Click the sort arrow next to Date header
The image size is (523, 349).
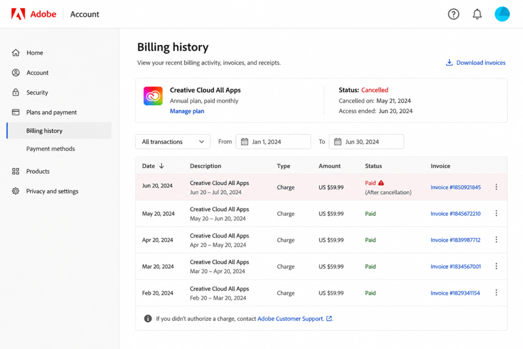click(161, 166)
